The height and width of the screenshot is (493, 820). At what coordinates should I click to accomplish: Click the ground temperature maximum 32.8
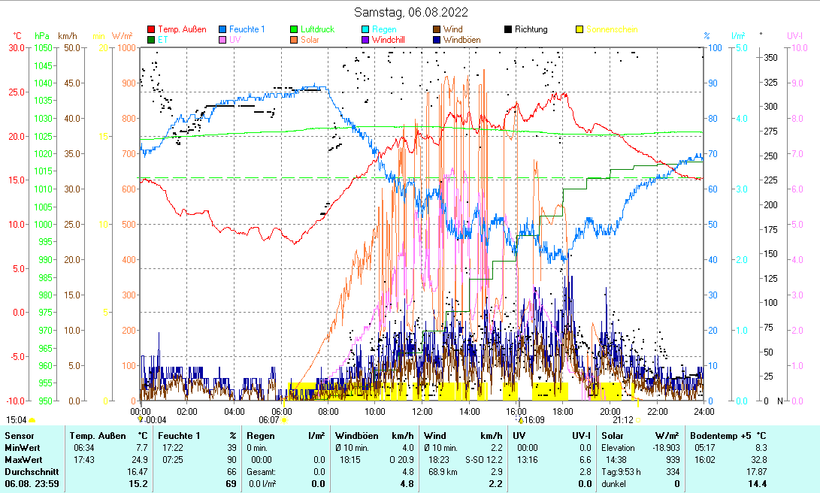click(x=758, y=459)
